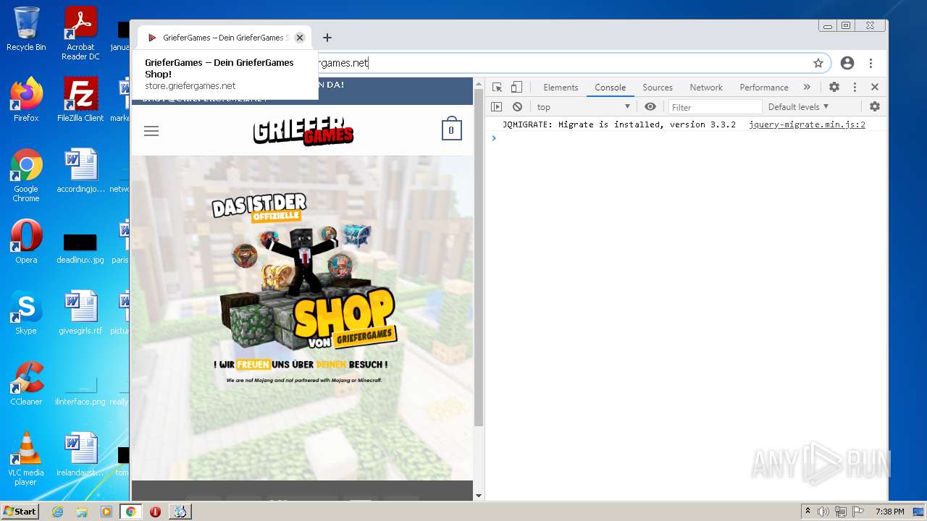The height and width of the screenshot is (521, 927).
Task: Click the webpage vertical scrollbar thumb
Action: pos(478,257)
